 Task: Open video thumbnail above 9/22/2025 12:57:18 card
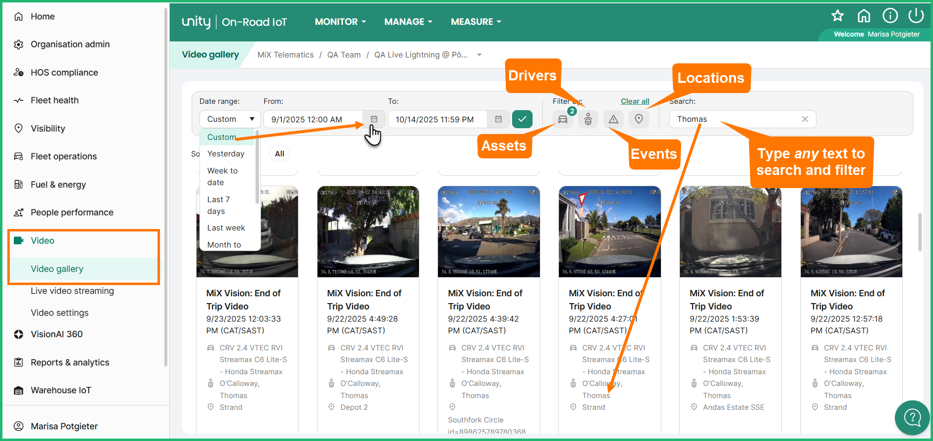tap(852, 231)
